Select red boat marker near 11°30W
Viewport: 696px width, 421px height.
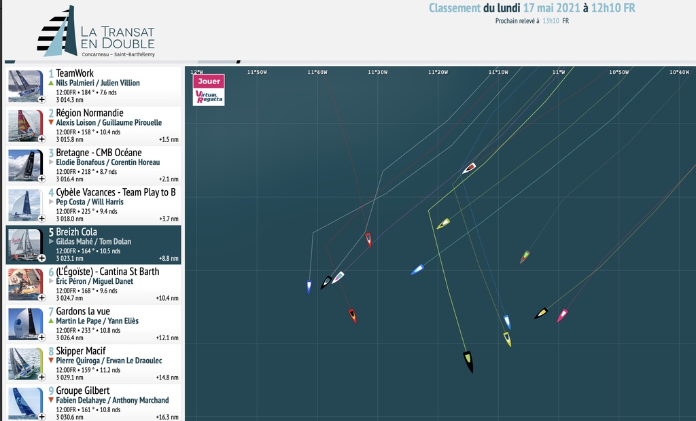(x=368, y=240)
